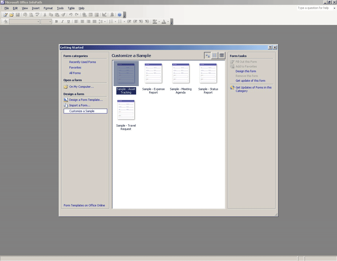Show the All Forms category

(75, 73)
